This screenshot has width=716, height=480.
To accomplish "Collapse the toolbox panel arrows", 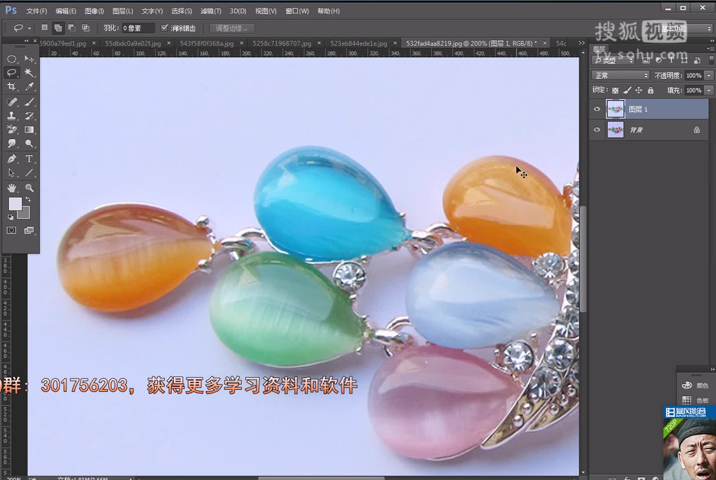I will [26, 41].
